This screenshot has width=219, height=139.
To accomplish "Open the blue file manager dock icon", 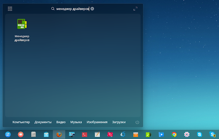I will (46, 135).
